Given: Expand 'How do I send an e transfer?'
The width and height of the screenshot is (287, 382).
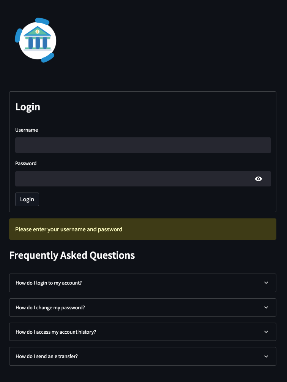Looking at the screenshot, I should [142, 356].
